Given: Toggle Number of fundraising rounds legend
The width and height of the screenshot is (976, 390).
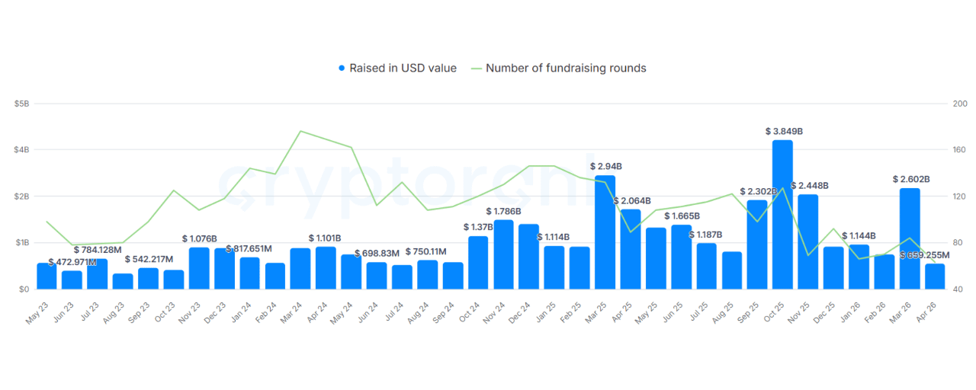Looking at the screenshot, I should pos(558,69).
